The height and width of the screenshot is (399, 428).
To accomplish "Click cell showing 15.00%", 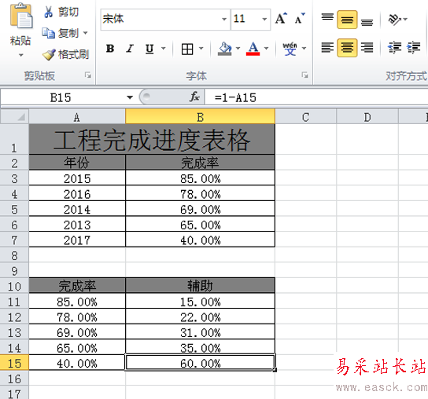I will point(201,302).
